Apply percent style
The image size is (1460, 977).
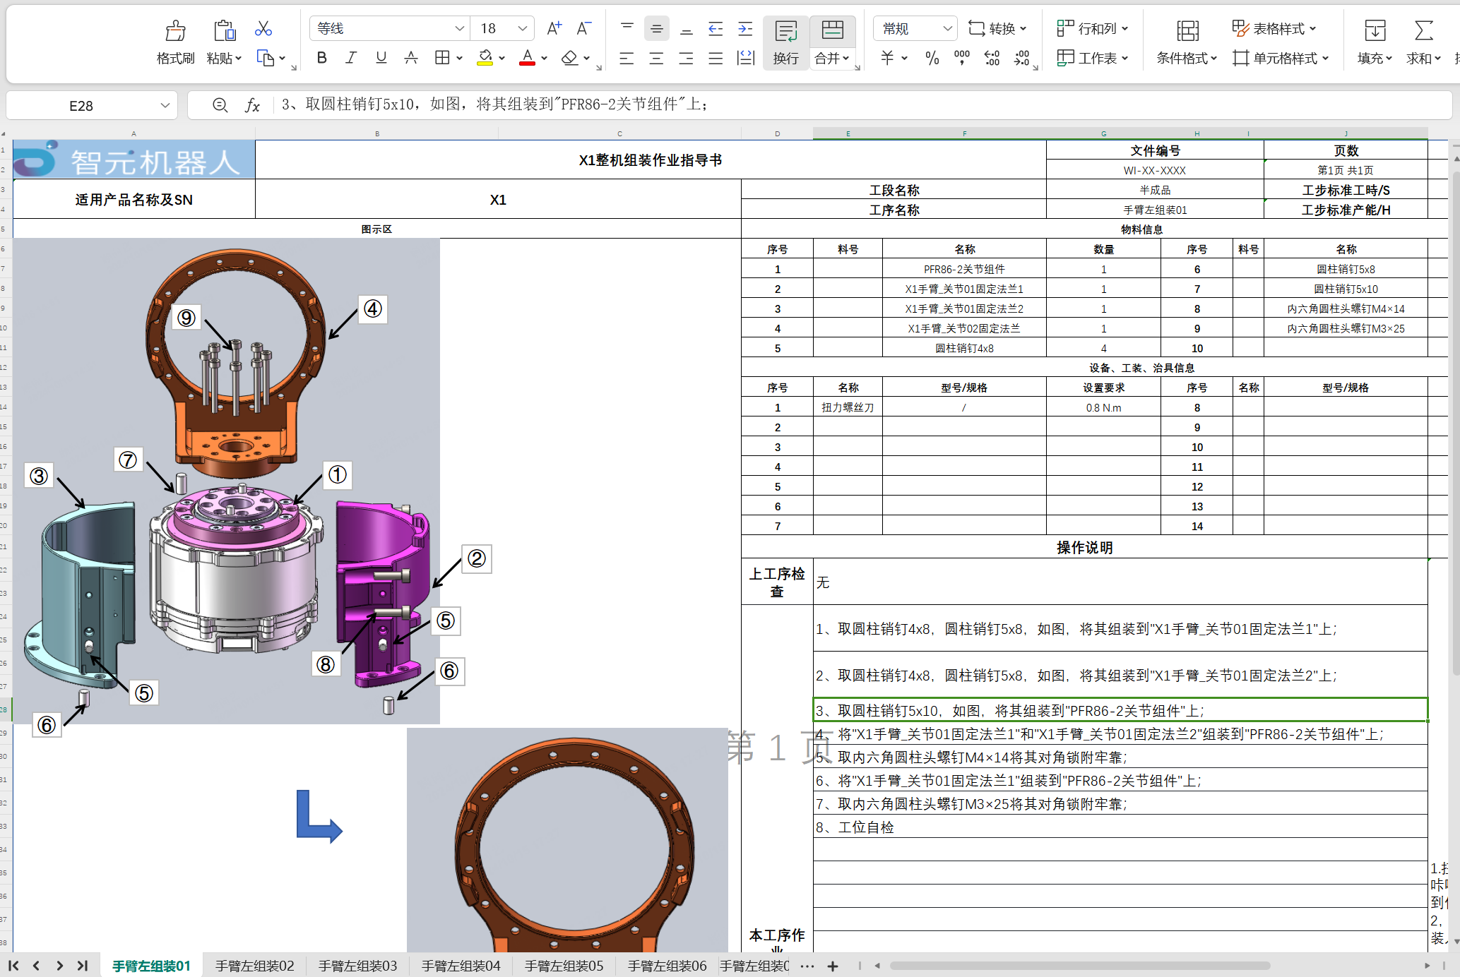pos(932,58)
